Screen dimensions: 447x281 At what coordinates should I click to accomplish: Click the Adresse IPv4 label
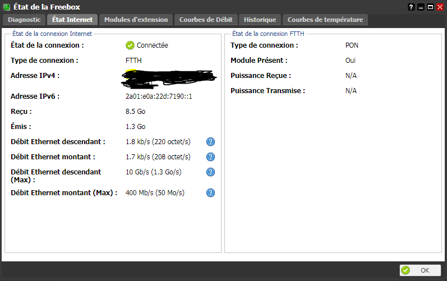click(x=35, y=76)
